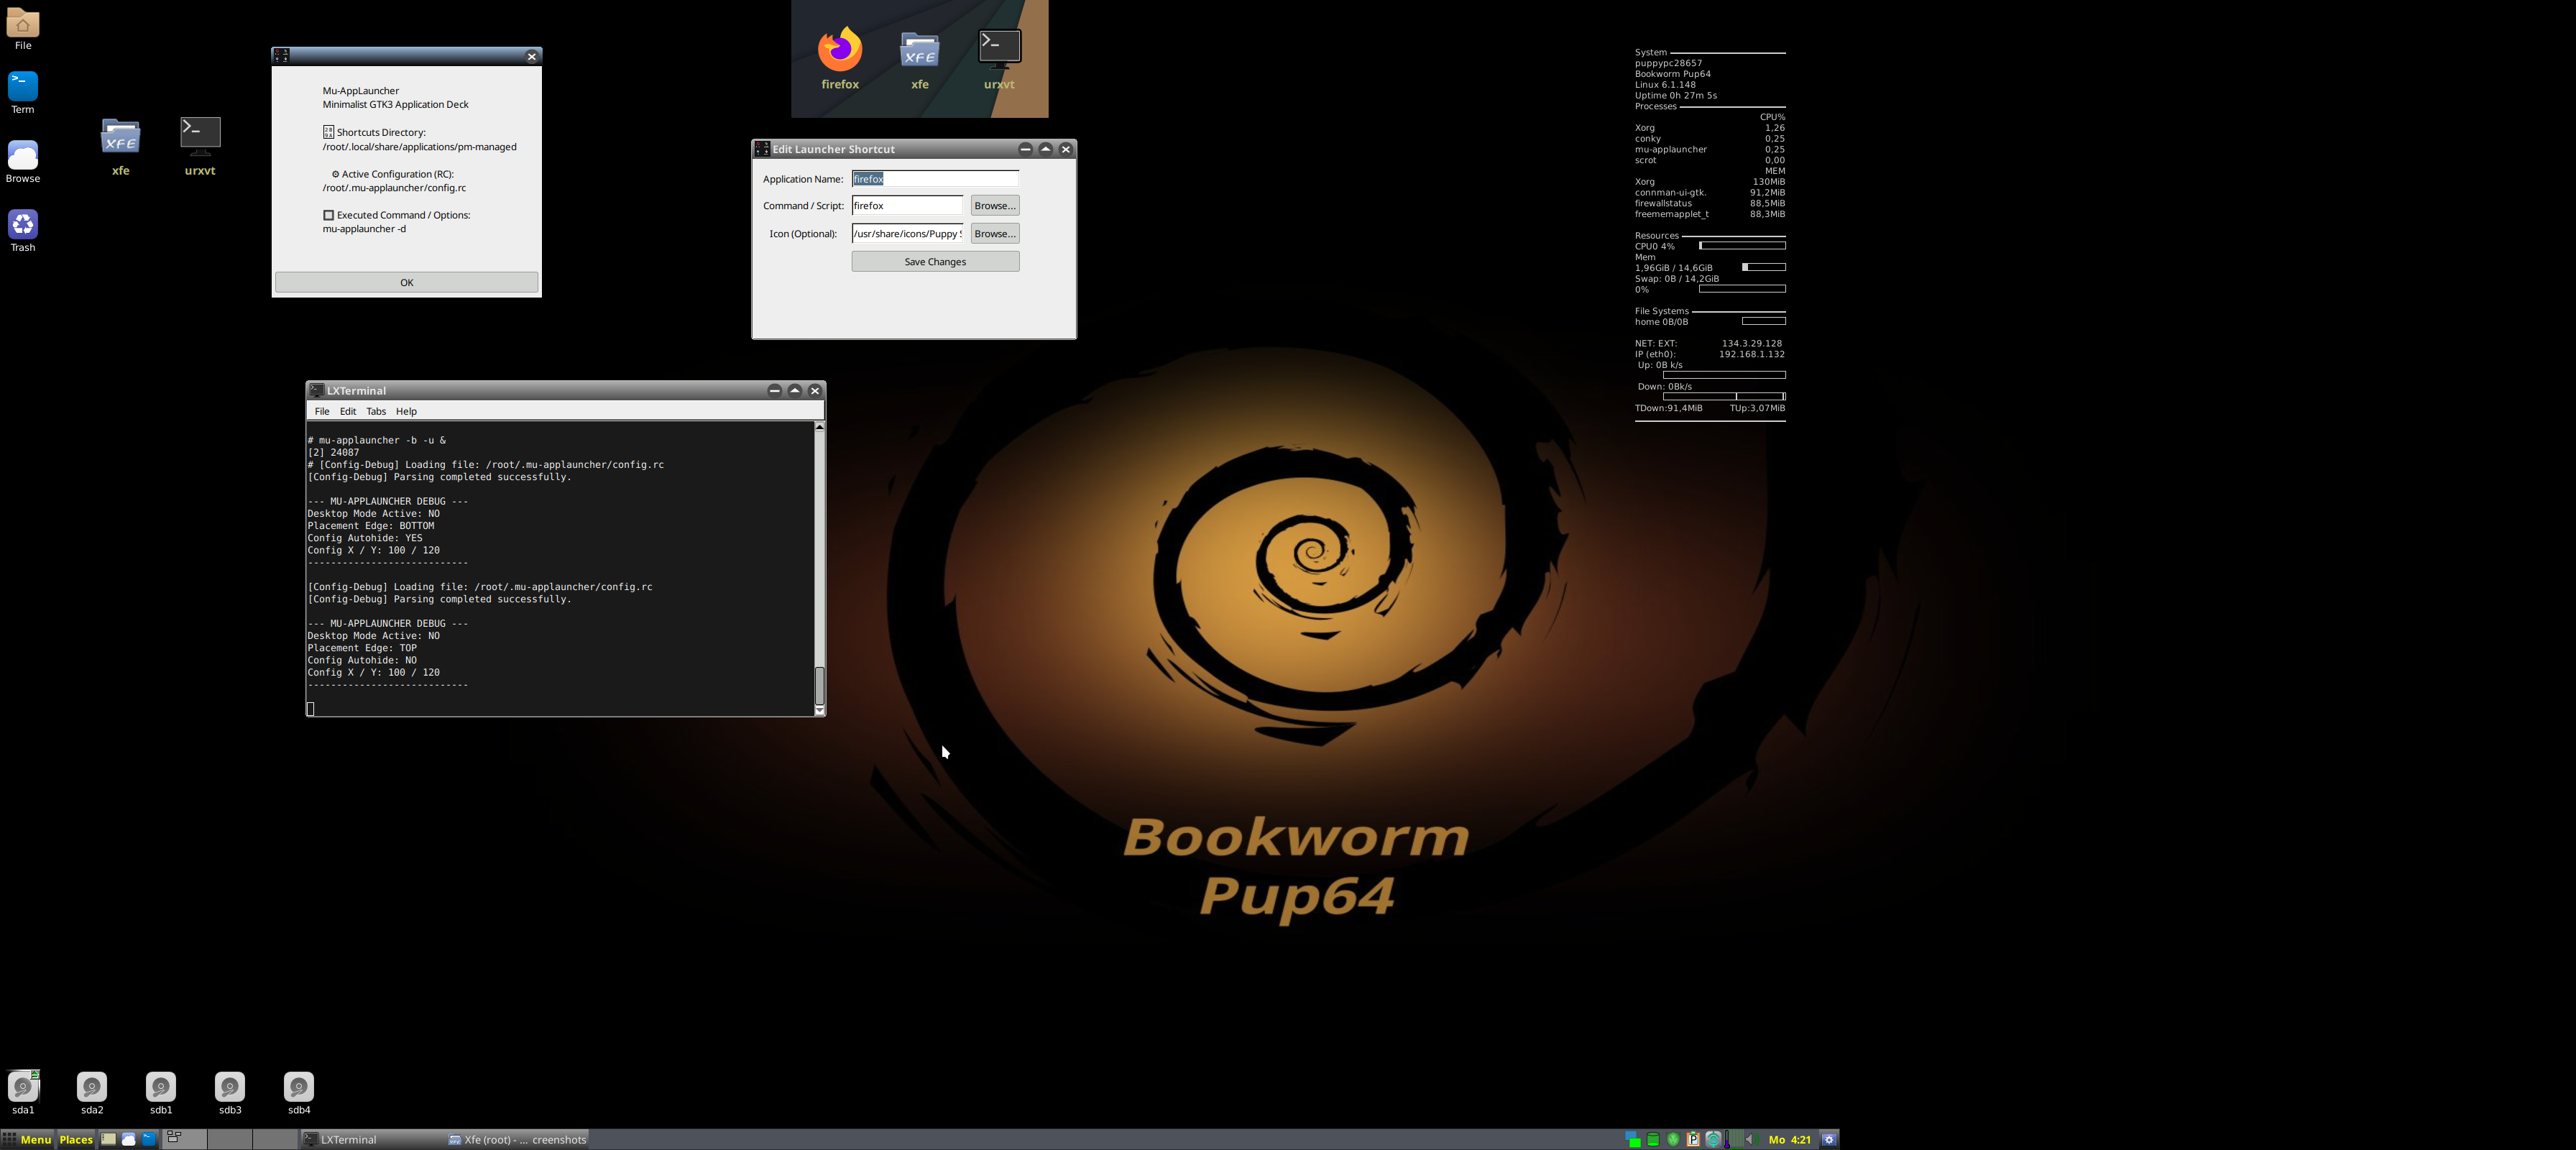Switch to the LXTerminal taskbar entry
Image resolution: width=2576 pixels, height=1150 pixels.
click(372, 1139)
